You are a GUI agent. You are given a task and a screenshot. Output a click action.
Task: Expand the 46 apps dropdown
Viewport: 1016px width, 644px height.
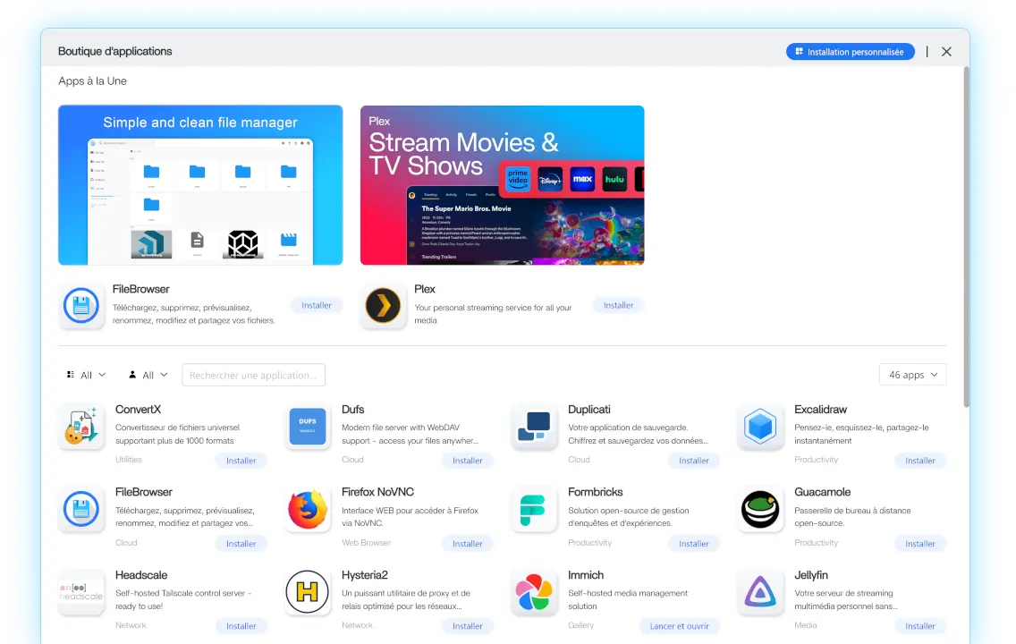(x=912, y=375)
